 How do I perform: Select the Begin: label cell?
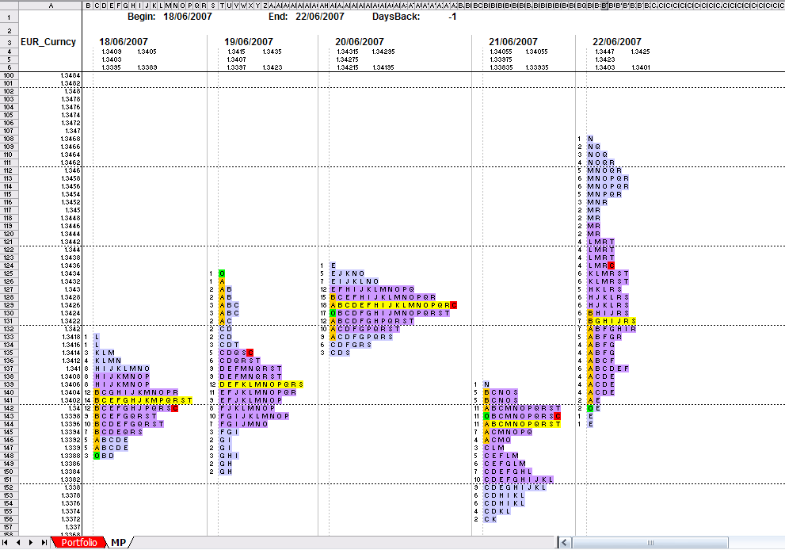(x=142, y=17)
